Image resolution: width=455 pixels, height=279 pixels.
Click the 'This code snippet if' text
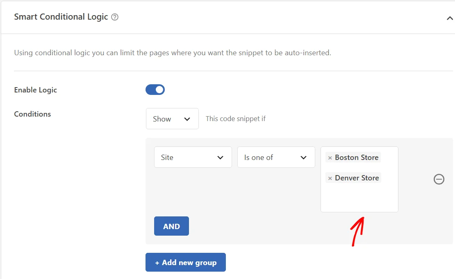pyautogui.click(x=236, y=119)
